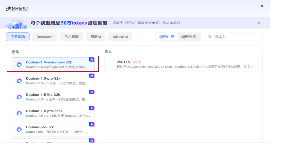Click the 请输入 search input field
The width and height of the screenshot is (283, 143).
click(x=233, y=37)
